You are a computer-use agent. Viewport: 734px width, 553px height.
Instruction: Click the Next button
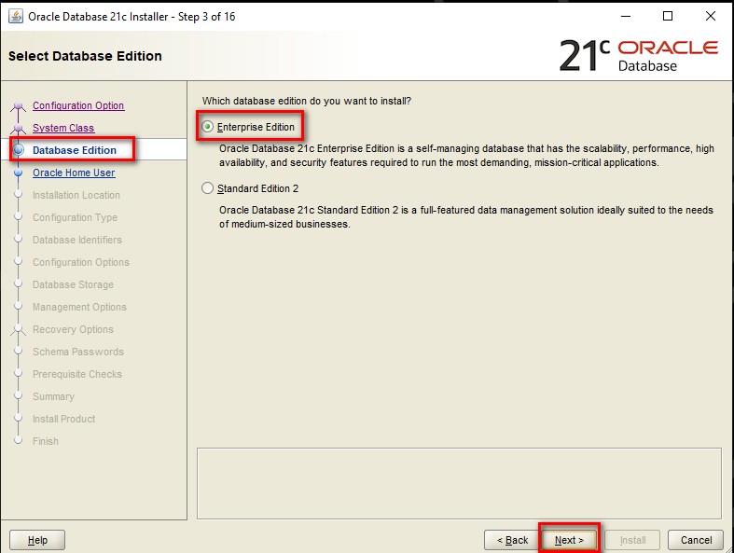[x=569, y=540]
